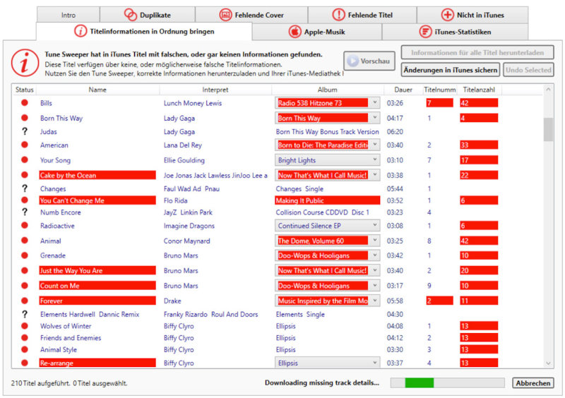Expand the Continued Silence EP album dropdown

pyautogui.click(x=375, y=226)
